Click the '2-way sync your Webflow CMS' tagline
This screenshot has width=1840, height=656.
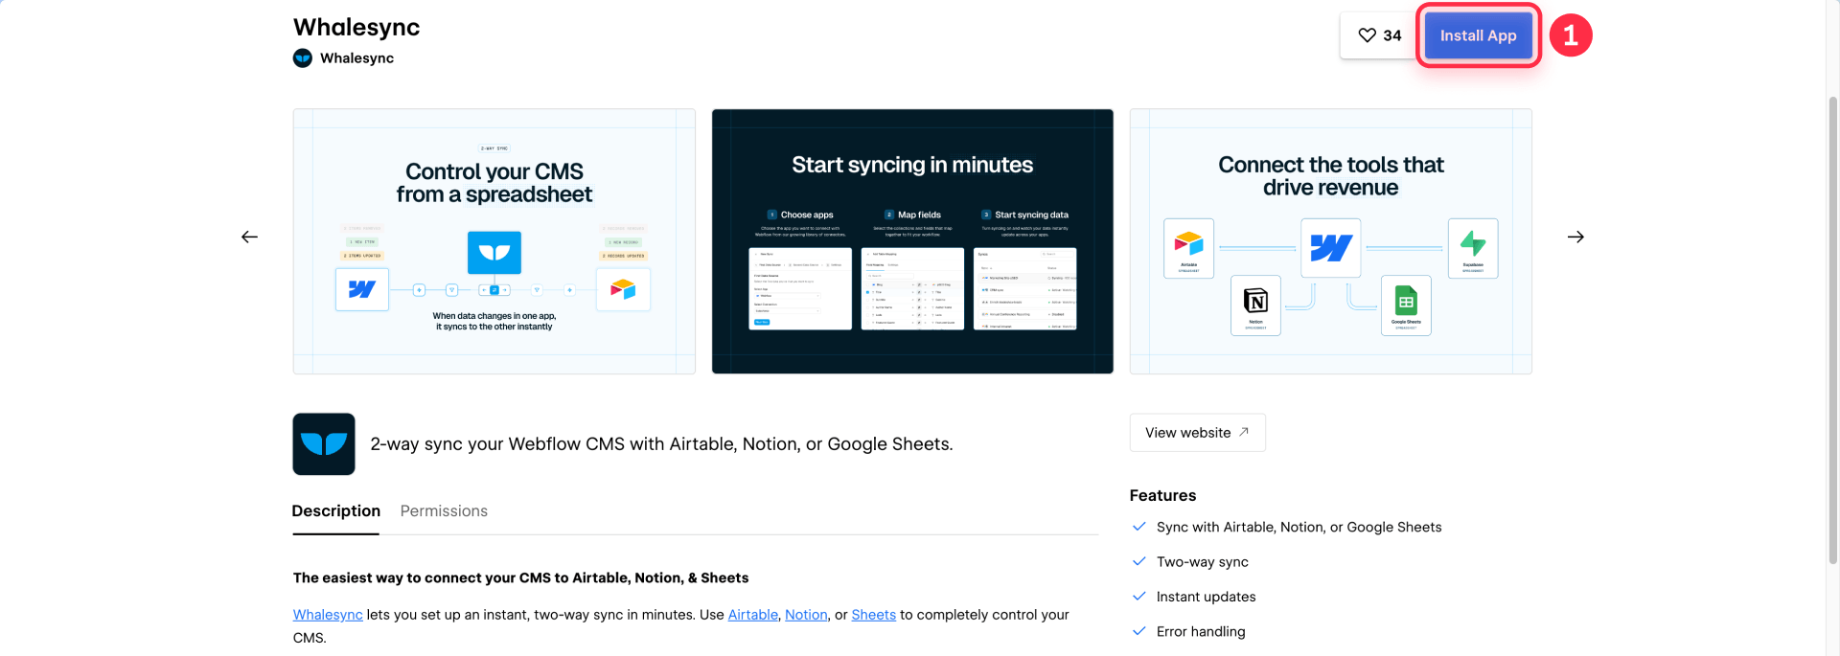coord(661,444)
